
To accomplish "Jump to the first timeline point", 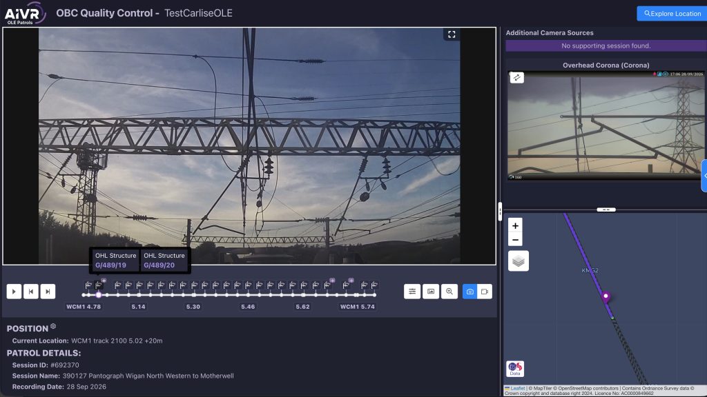I will pyautogui.click(x=84, y=295).
